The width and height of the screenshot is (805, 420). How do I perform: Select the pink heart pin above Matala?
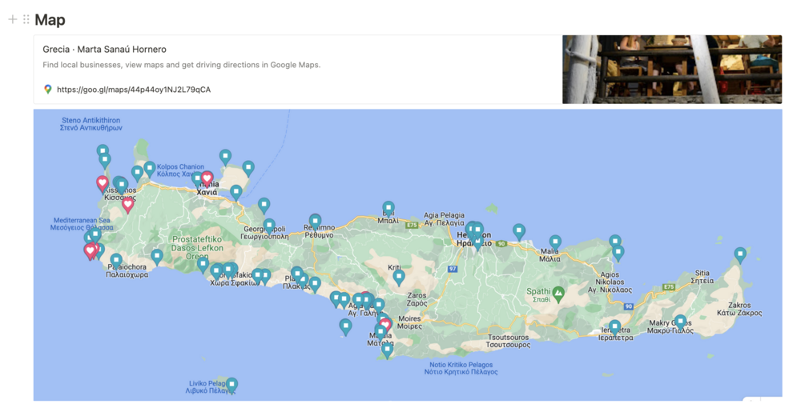coord(385,325)
